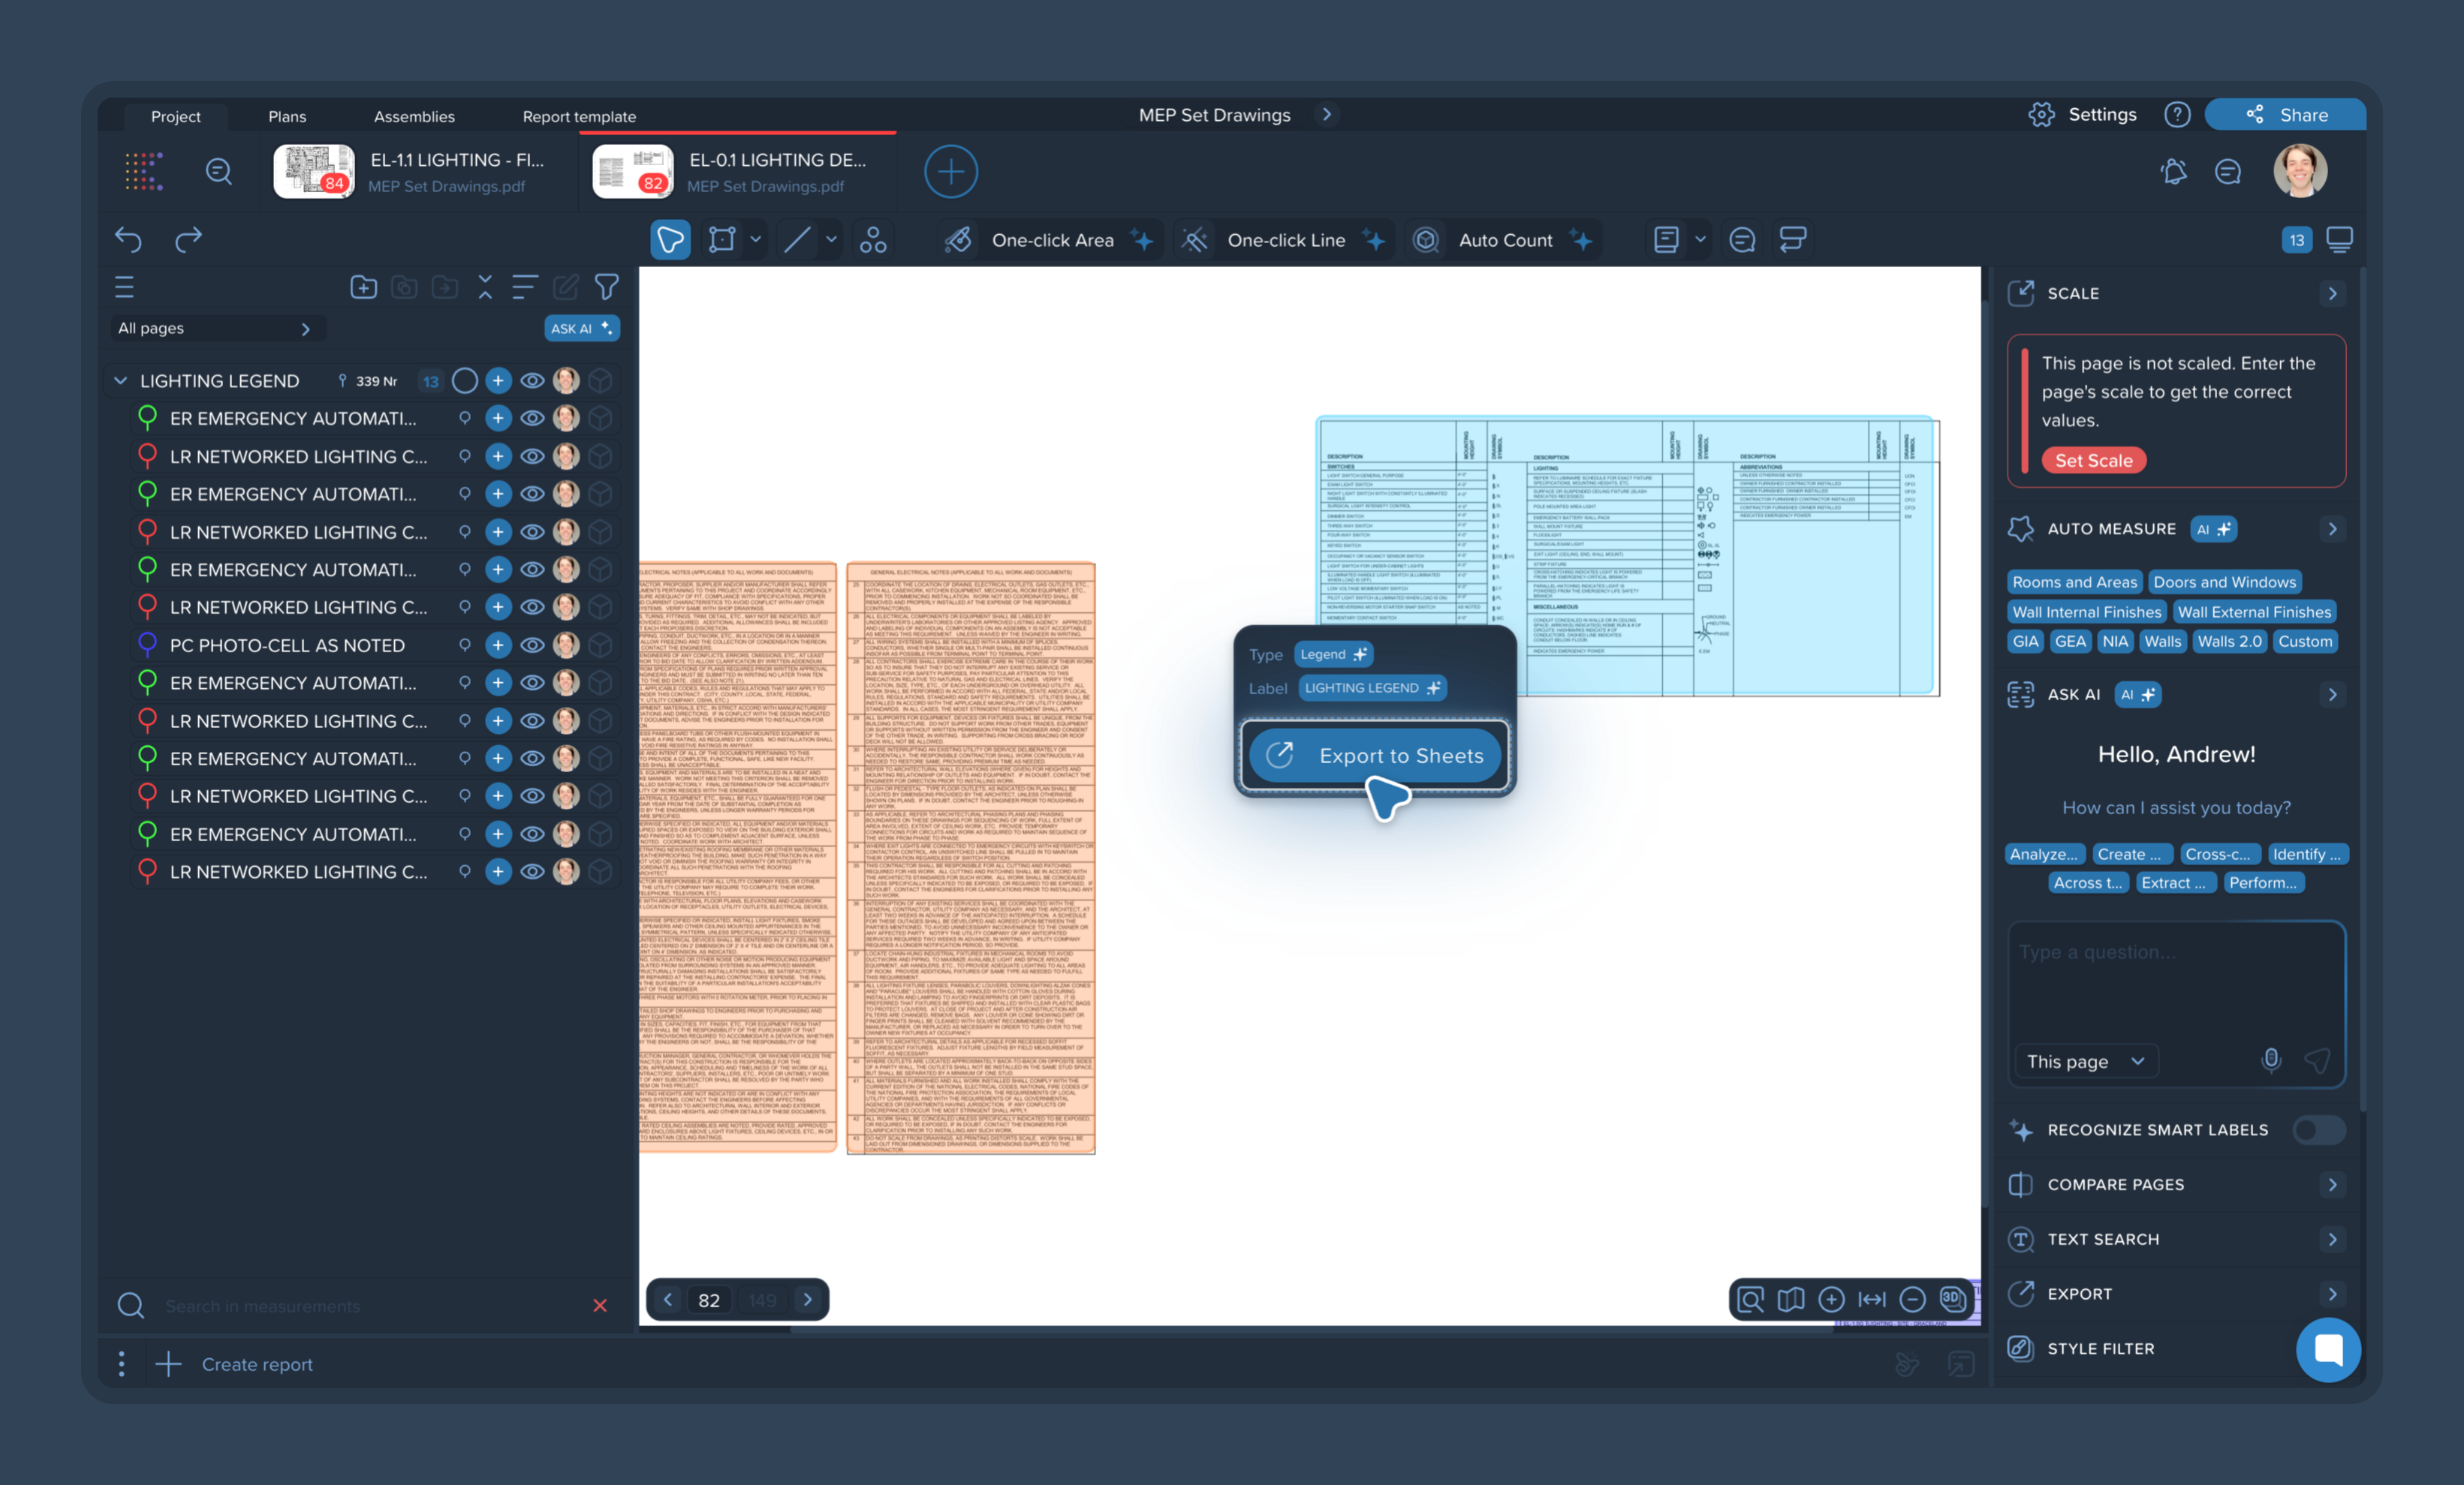2464x1485 pixels.
Task: Open the count tool icon
Action: coord(873,240)
